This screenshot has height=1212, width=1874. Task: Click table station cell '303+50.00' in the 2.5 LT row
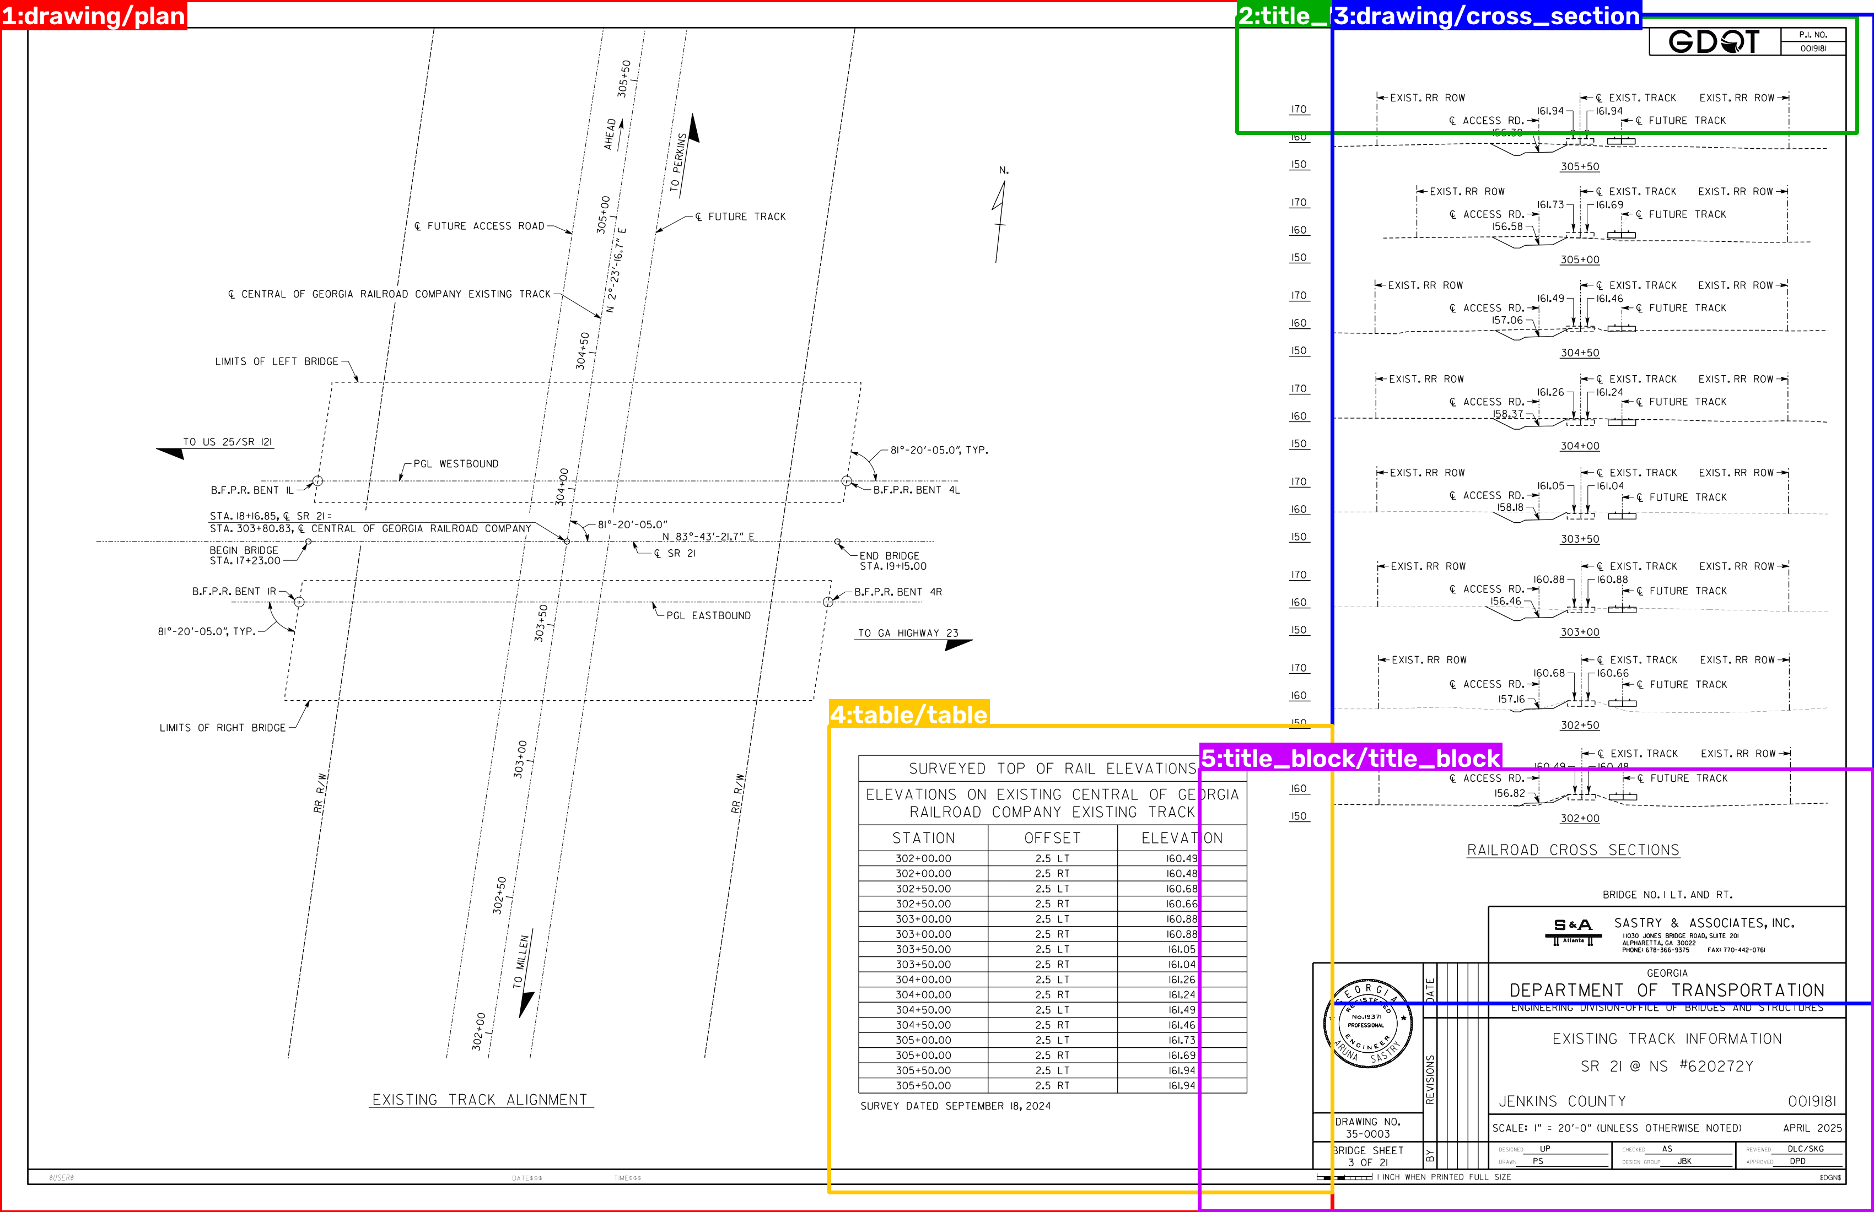tap(923, 949)
